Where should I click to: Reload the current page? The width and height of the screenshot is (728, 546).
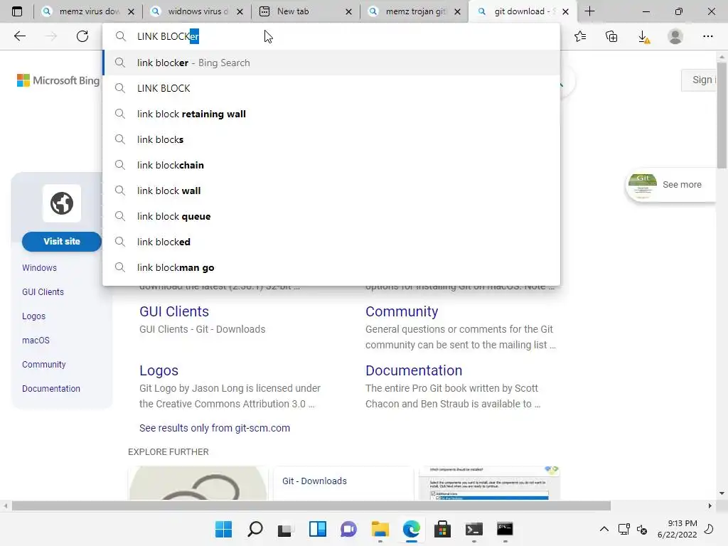[x=82, y=36]
